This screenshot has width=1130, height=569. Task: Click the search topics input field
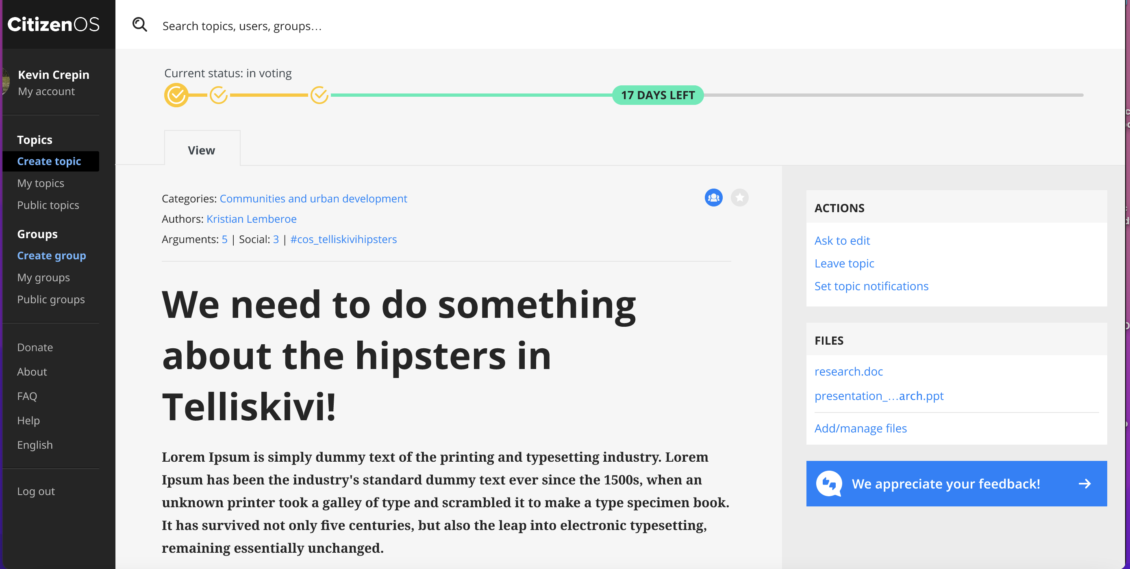click(307, 26)
